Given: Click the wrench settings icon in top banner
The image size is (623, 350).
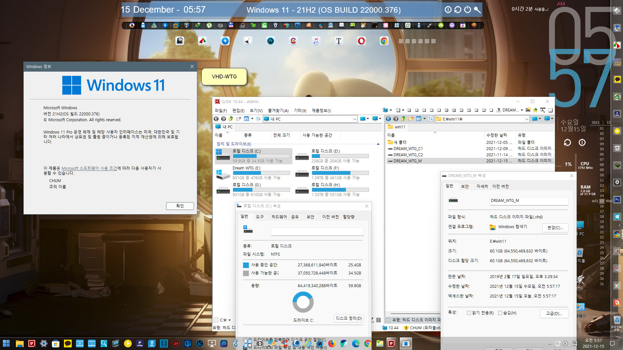Looking at the screenshot, I should coord(477,9).
